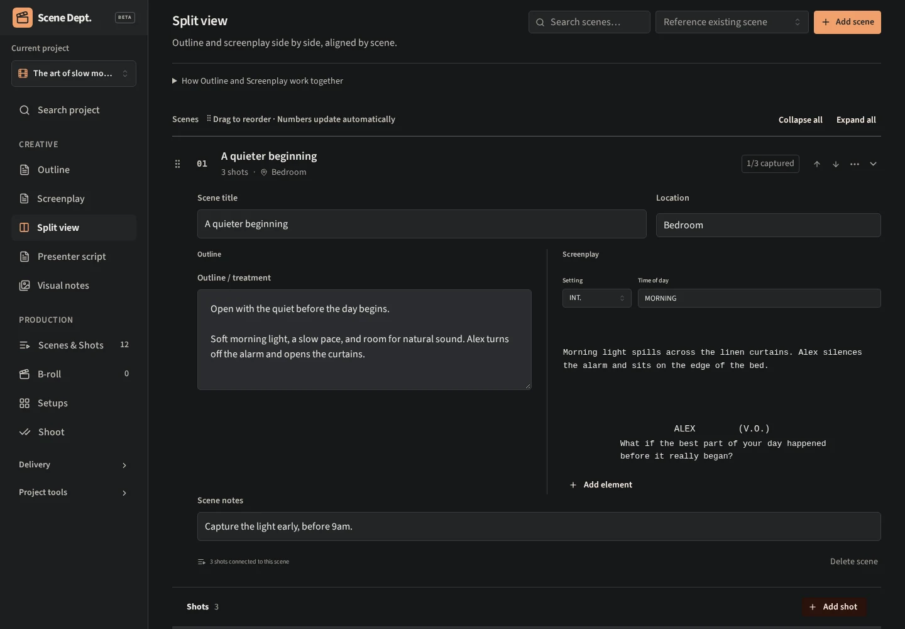
Task: Click the Scenes & Shots list icon
Action: [25, 345]
